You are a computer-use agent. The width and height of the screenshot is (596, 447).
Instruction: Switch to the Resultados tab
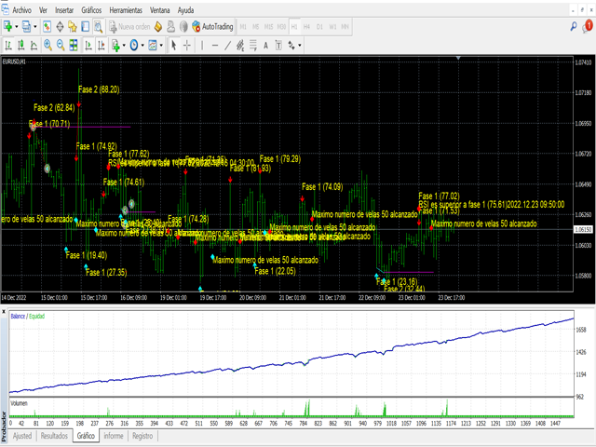[54, 436]
